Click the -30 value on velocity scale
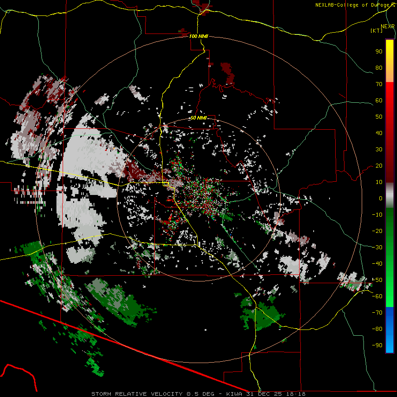 [x=377, y=247]
